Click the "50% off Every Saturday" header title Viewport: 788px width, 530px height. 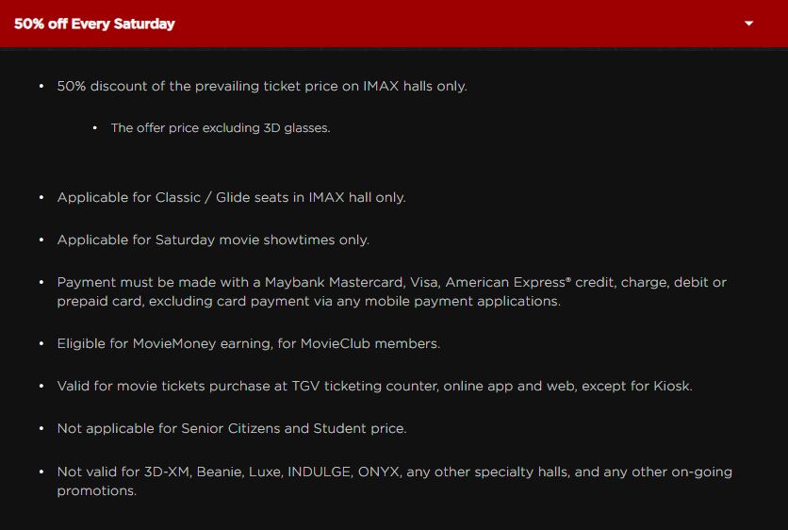[94, 24]
